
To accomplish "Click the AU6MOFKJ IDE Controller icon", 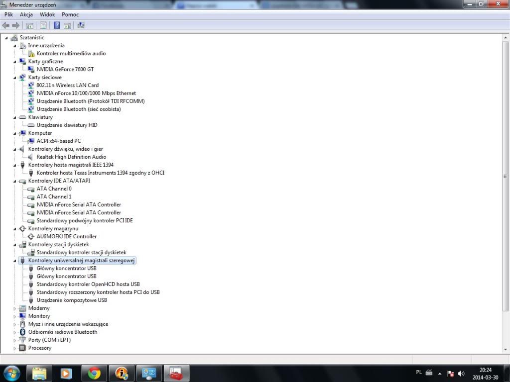I will 31,236.
